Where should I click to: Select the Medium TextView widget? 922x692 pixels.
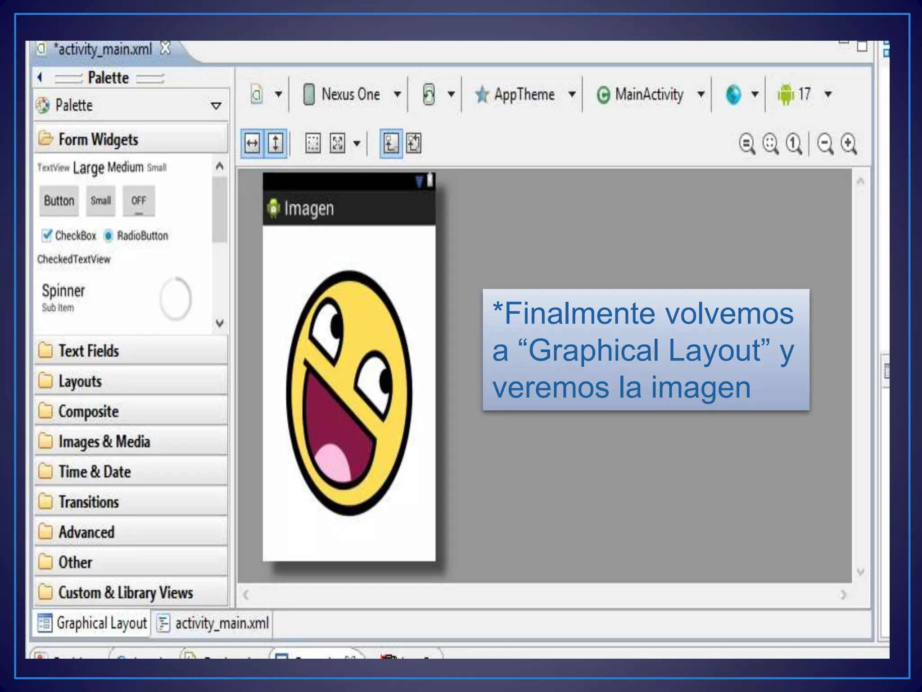click(126, 167)
